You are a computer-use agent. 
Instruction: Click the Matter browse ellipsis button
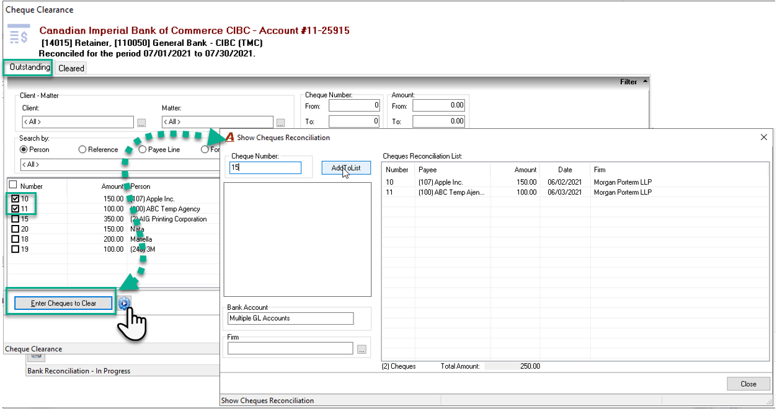(281, 123)
